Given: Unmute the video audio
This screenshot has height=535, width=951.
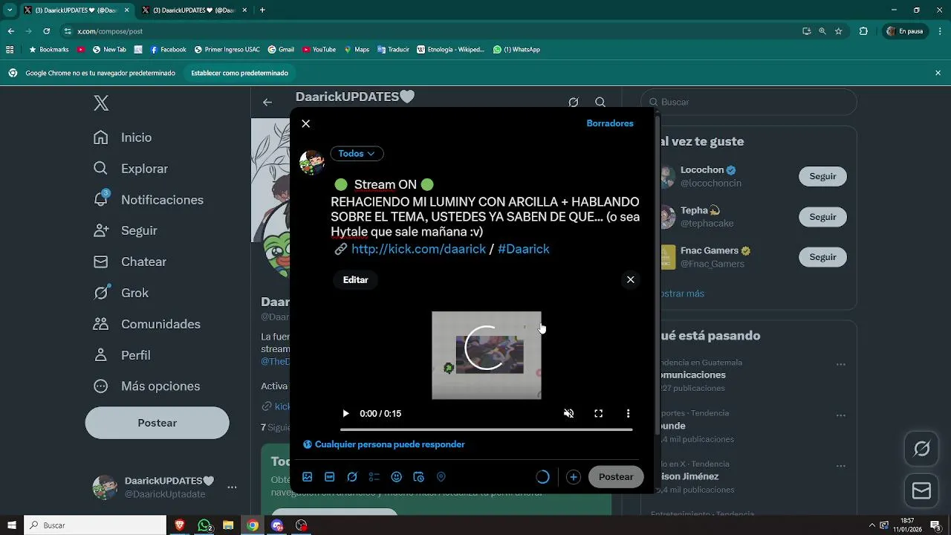Looking at the screenshot, I should point(568,414).
